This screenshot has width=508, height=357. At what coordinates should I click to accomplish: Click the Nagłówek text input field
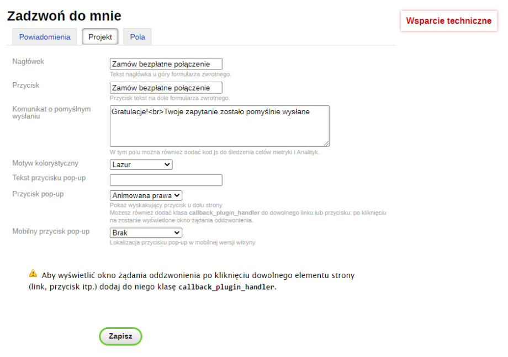(166, 64)
